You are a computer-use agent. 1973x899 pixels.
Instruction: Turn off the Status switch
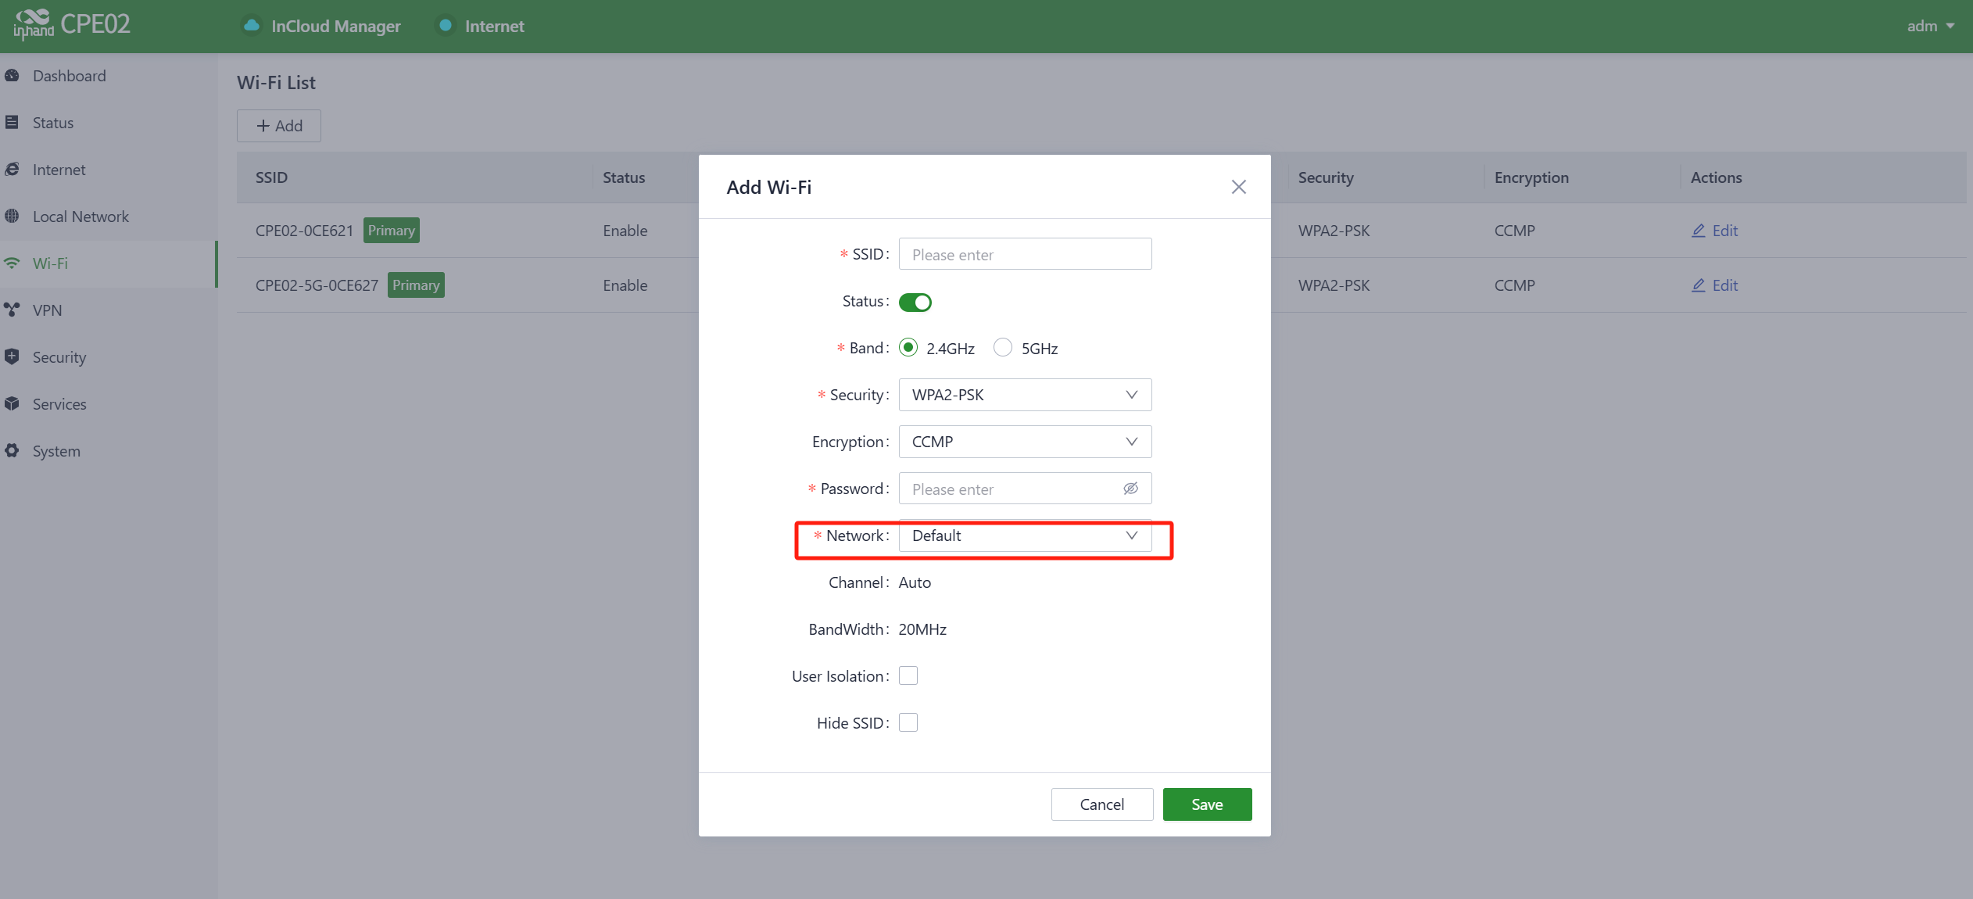pyautogui.click(x=915, y=302)
